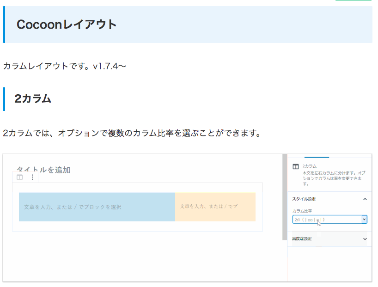Screen dimensions: 378x287
Task: Click the orange right column placeholder text
Action: [209, 206]
